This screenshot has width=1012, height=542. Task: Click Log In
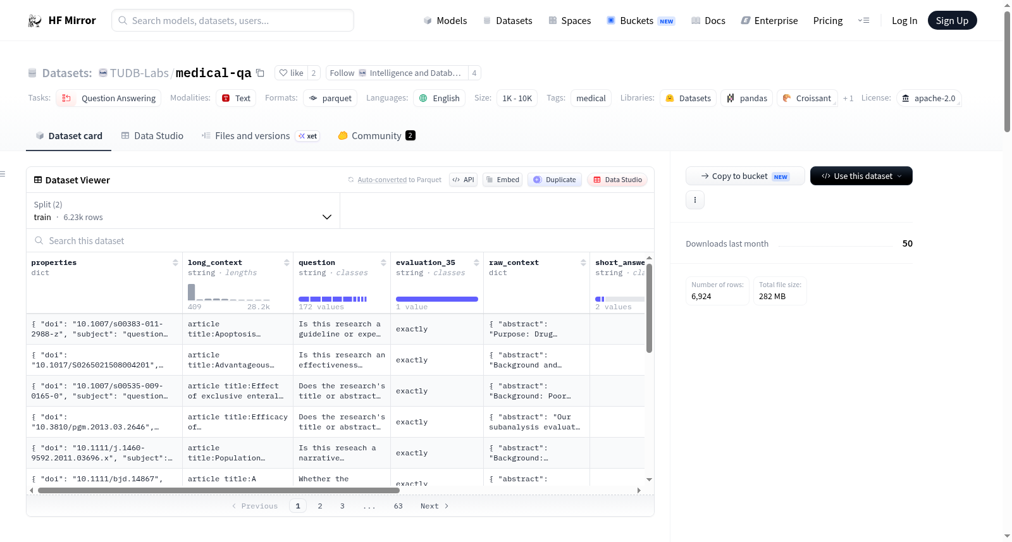coord(904,20)
